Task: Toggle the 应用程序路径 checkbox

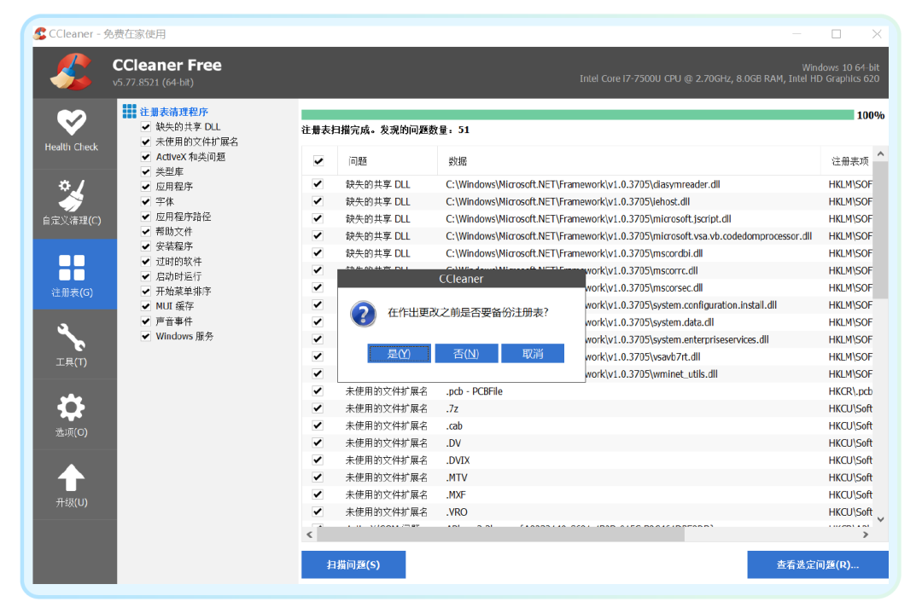Action: (146, 217)
